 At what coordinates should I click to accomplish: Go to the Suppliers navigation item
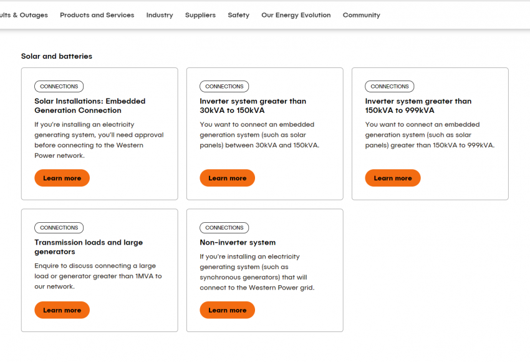200,15
